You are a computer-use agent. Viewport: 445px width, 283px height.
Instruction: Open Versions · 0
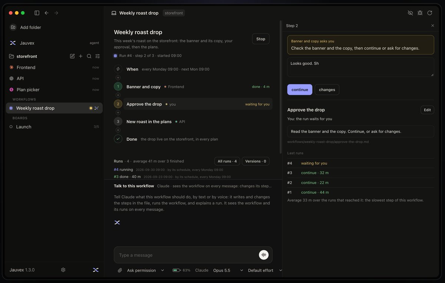pos(256,161)
